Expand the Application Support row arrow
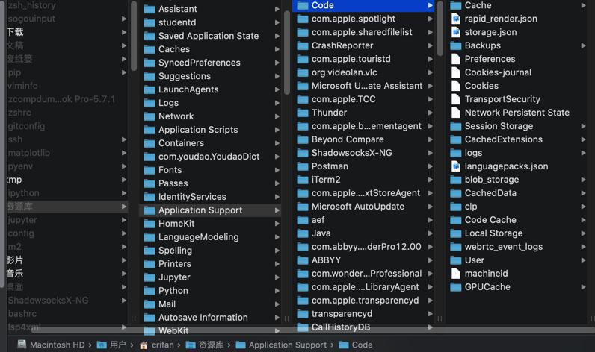This screenshot has height=352, width=595. (277, 210)
